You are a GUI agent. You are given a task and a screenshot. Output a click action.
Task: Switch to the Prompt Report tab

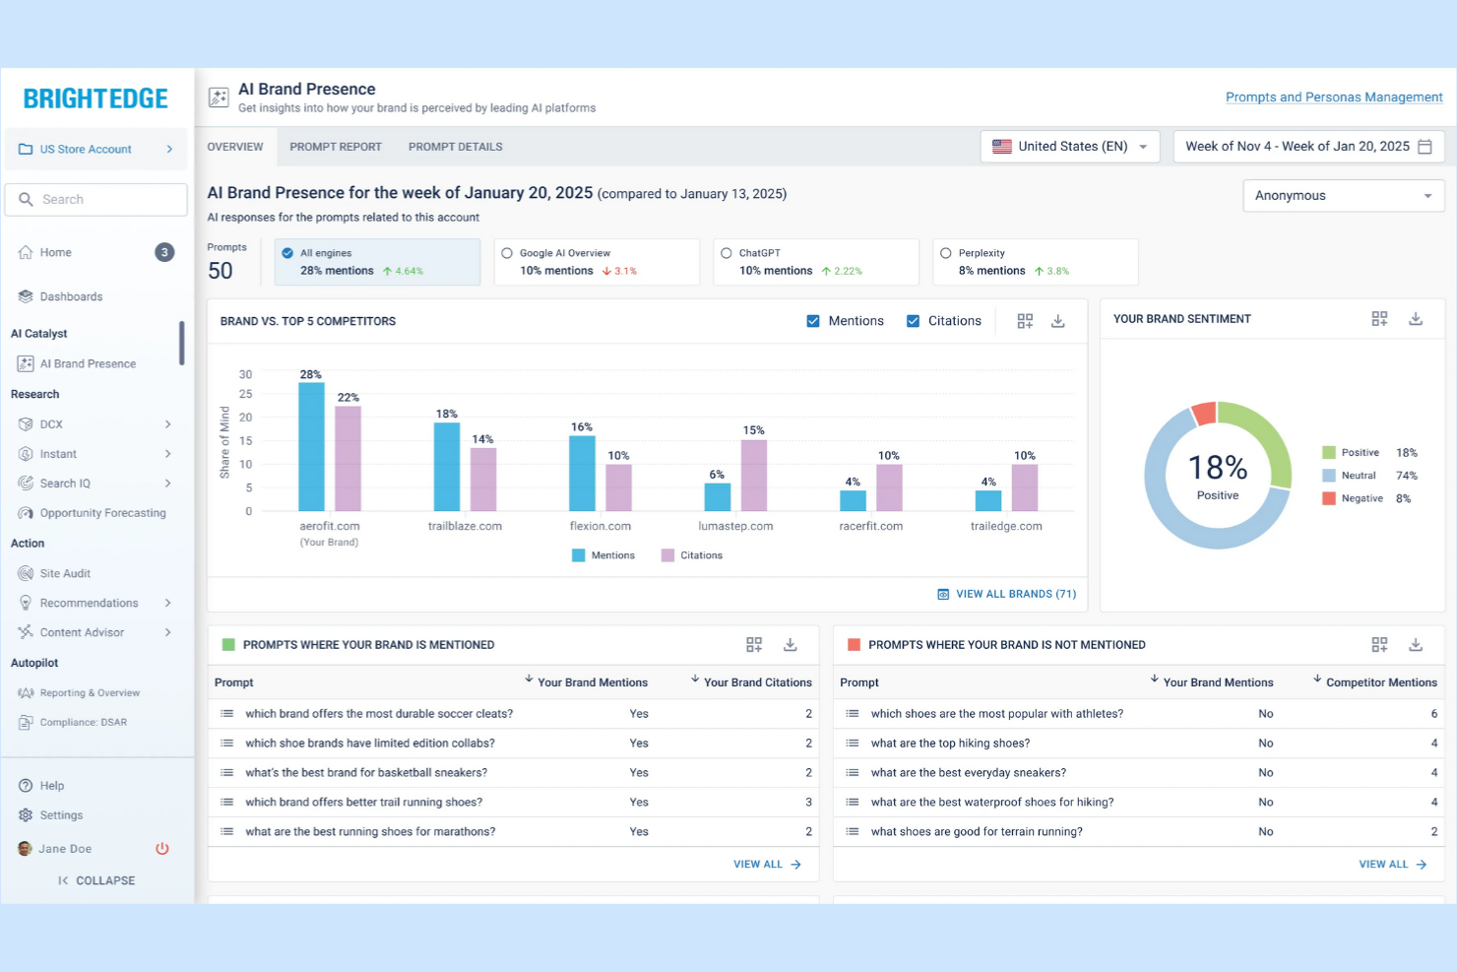click(x=336, y=146)
